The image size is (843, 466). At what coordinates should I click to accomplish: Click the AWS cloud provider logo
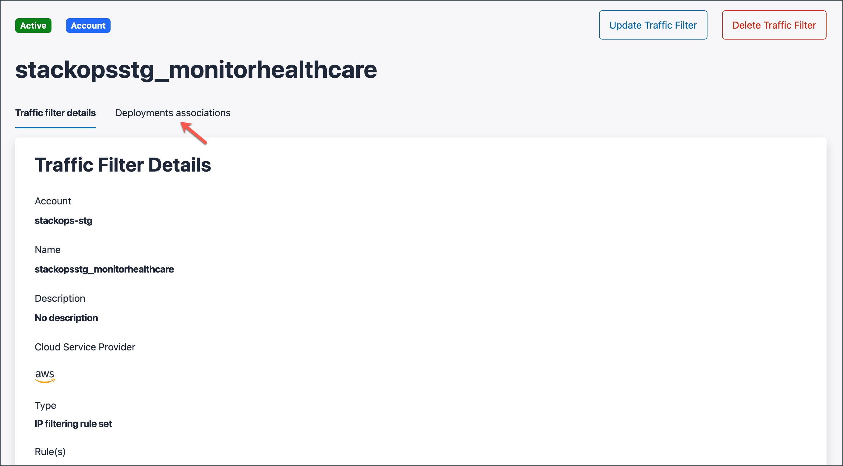[44, 375]
